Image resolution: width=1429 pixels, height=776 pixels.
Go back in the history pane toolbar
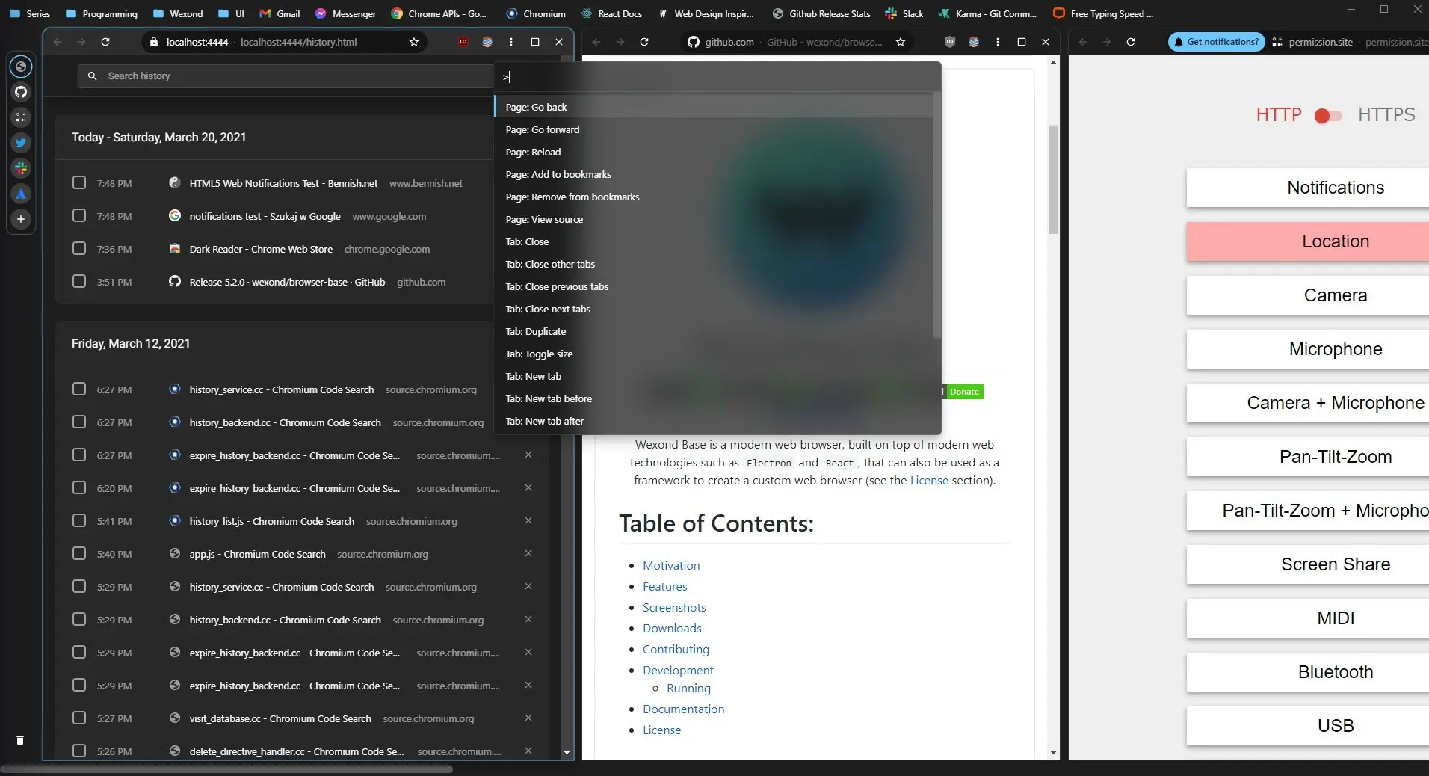click(x=58, y=42)
